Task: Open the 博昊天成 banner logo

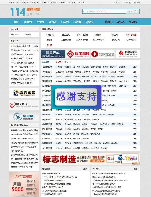Action: click(53, 54)
